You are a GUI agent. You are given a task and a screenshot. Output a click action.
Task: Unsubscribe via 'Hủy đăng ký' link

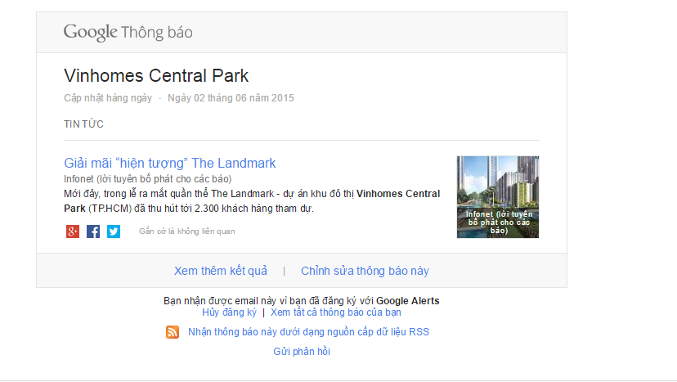pyautogui.click(x=229, y=312)
